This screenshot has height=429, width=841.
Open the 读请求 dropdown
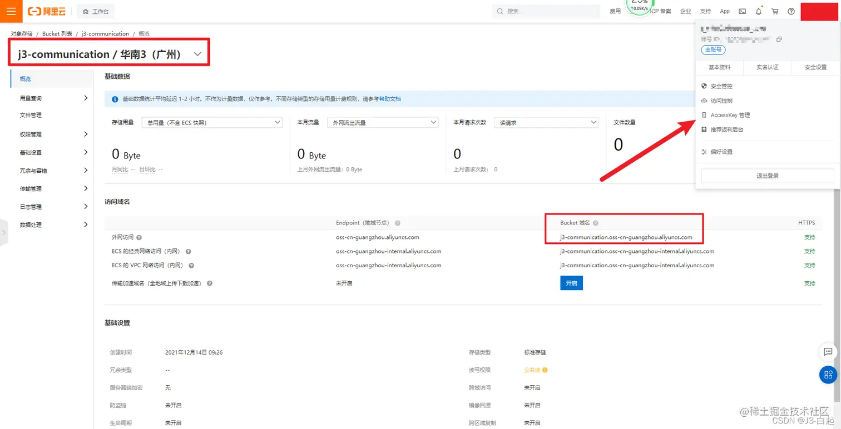click(546, 122)
